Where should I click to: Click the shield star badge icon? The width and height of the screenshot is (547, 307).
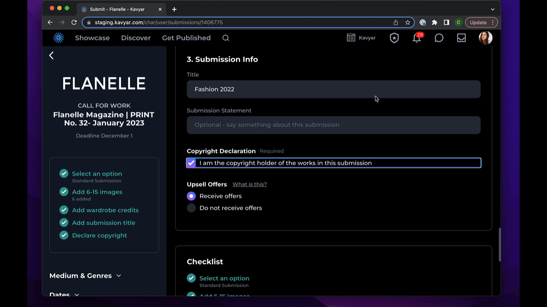click(394, 38)
